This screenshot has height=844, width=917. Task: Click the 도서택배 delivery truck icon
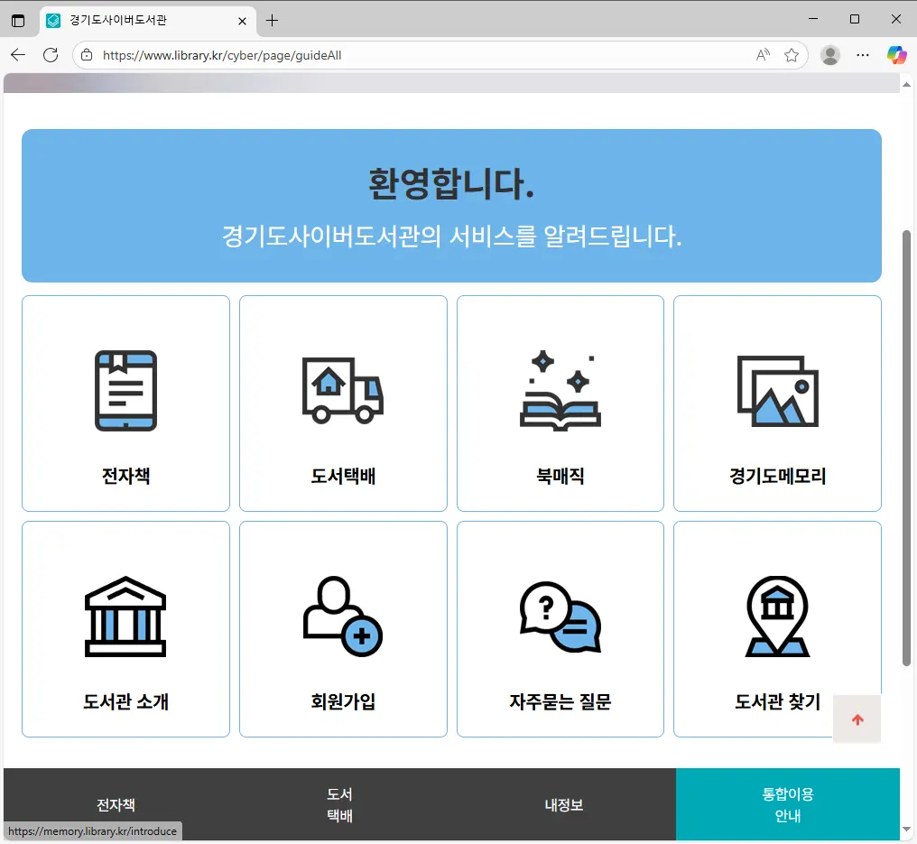(x=343, y=391)
